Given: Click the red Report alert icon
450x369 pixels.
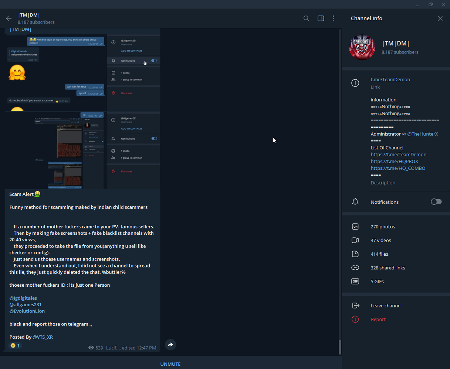Looking at the screenshot, I should (355, 319).
